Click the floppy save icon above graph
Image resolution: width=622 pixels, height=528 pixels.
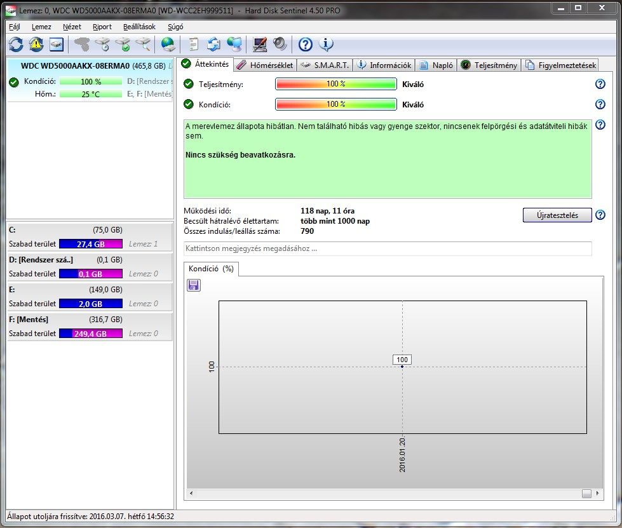click(194, 285)
